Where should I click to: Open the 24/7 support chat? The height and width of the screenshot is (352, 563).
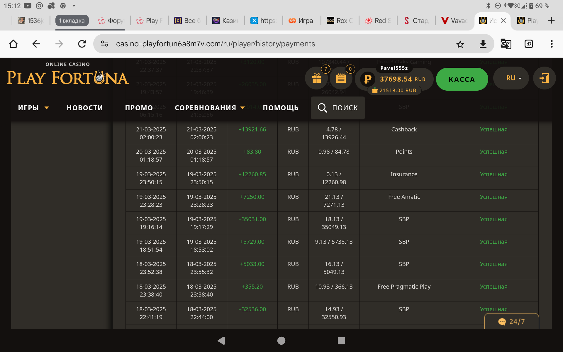tap(511, 321)
